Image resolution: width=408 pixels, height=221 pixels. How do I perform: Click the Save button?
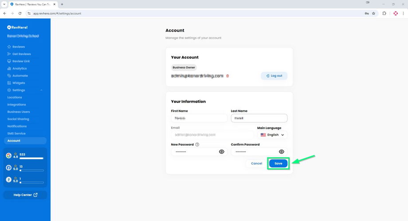(x=278, y=163)
